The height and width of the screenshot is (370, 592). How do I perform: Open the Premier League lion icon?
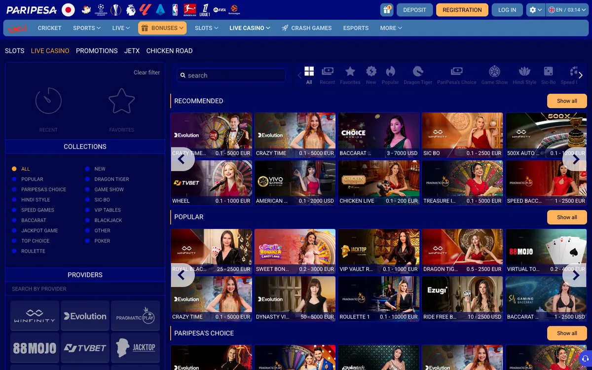[x=131, y=9]
